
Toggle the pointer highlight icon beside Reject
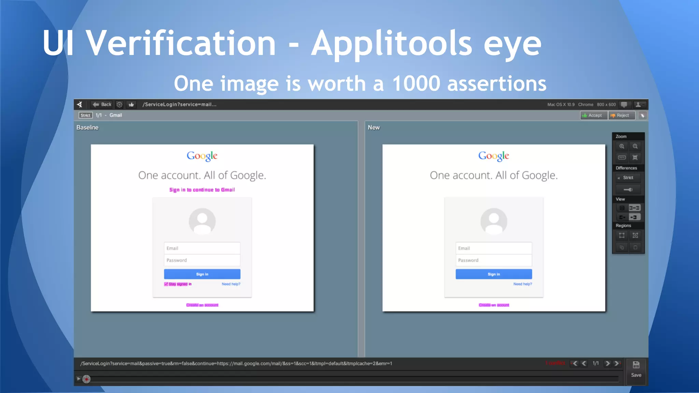642,115
